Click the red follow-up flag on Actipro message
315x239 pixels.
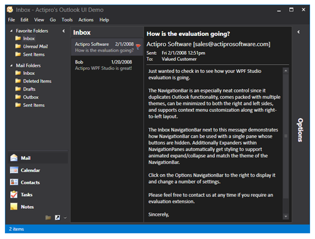(138, 47)
